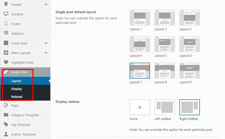Choose the Left sidebar option
The width and height of the screenshot is (225, 139).
click(x=165, y=107)
